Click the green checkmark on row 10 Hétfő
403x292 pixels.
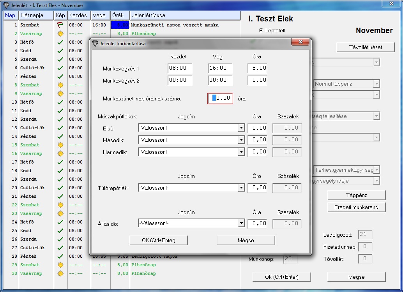[60, 102]
